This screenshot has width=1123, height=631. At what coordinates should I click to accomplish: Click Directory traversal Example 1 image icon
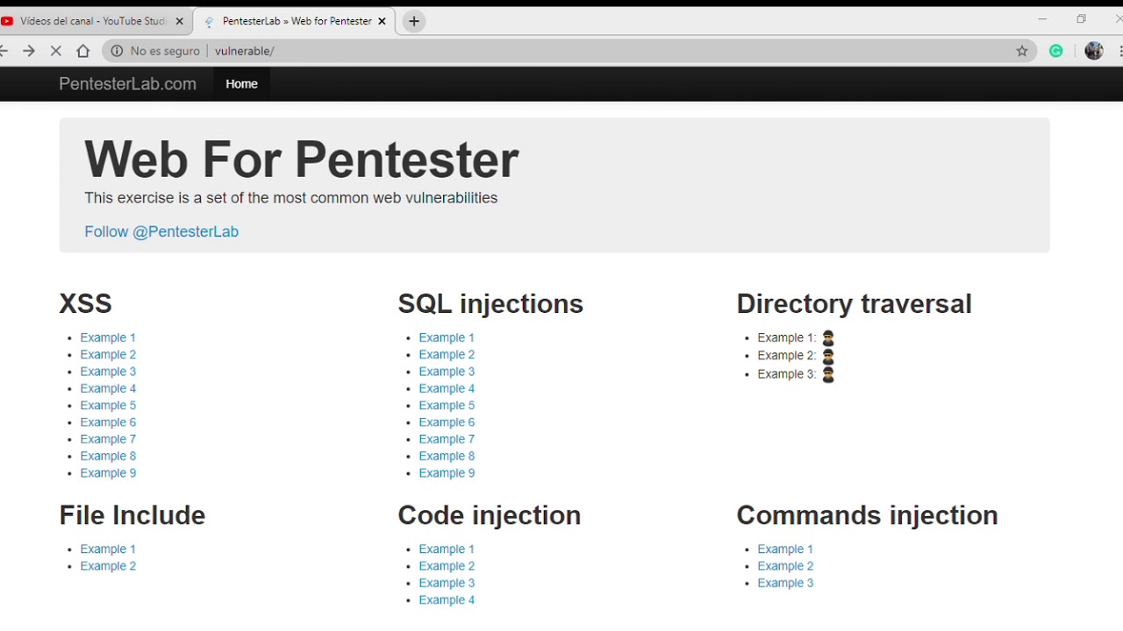(828, 338)
